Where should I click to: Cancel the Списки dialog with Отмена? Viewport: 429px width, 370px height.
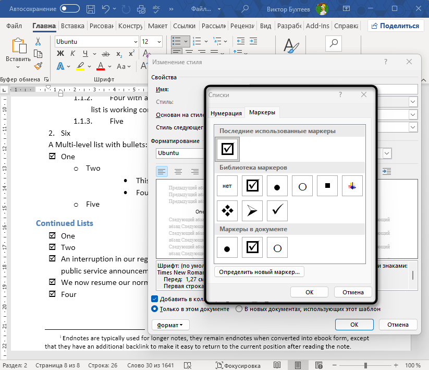pos(353,292)
